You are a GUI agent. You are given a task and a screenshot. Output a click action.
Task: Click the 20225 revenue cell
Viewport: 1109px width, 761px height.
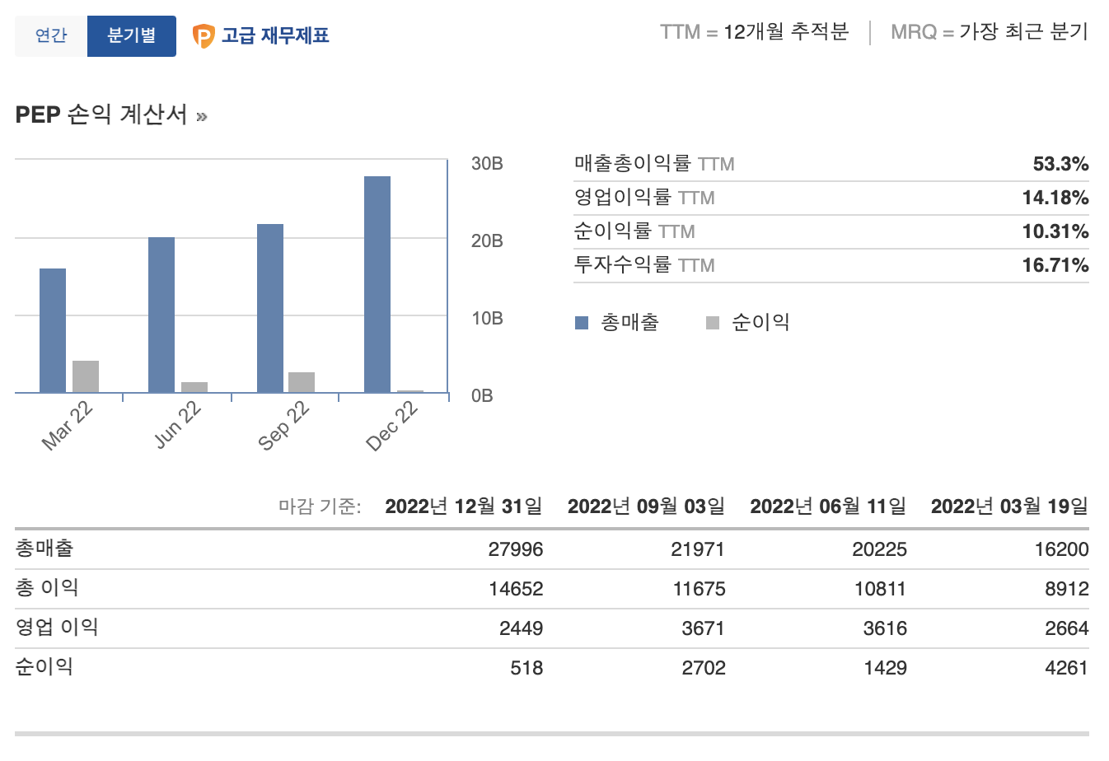click(x=879, y=549)
